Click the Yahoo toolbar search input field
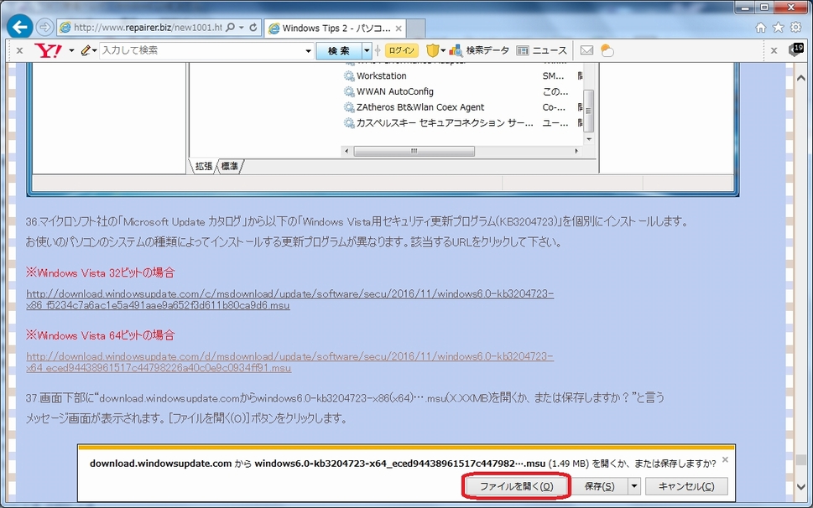This screenshot has width=813, height=508. coord(202,50)
